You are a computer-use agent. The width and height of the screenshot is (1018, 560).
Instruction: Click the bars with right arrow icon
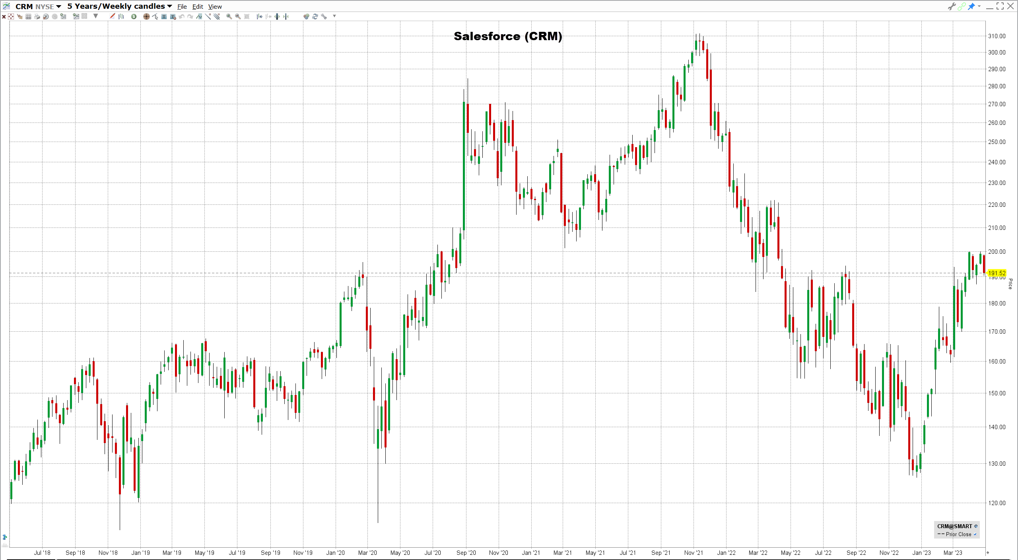pyautogui.click(x=260, y=17)
